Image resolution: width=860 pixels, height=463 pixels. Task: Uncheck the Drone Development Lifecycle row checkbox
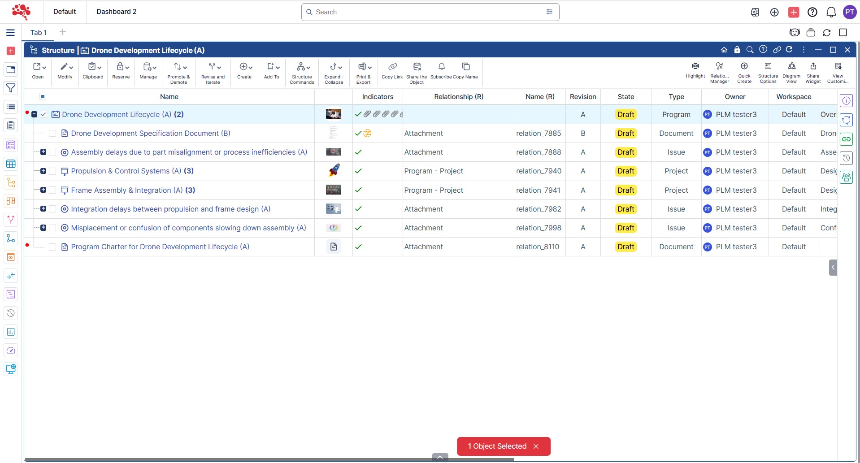pos(43,114)
